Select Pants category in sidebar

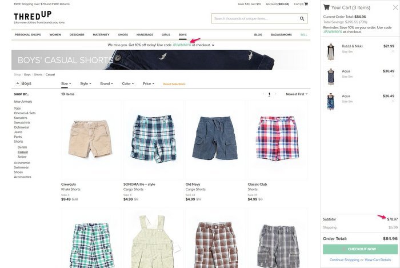[18, 137]
